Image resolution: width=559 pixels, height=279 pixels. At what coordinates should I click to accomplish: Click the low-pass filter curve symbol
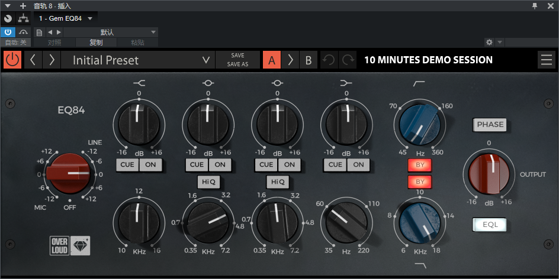[420, 265]
